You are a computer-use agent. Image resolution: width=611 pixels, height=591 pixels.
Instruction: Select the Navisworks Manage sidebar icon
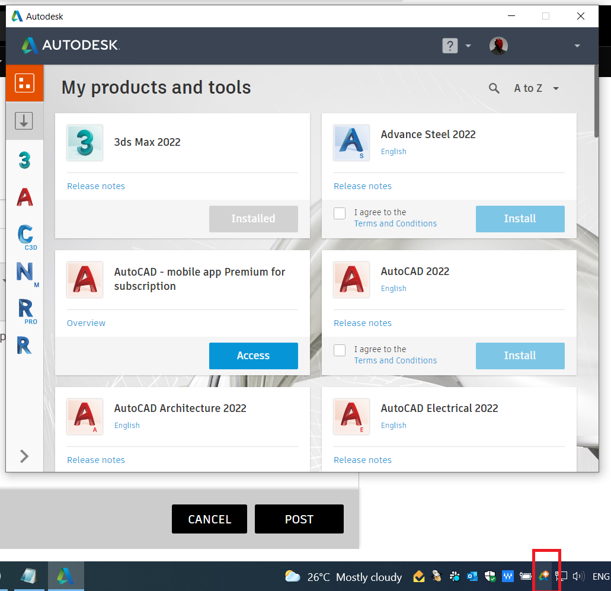[25, 273]
